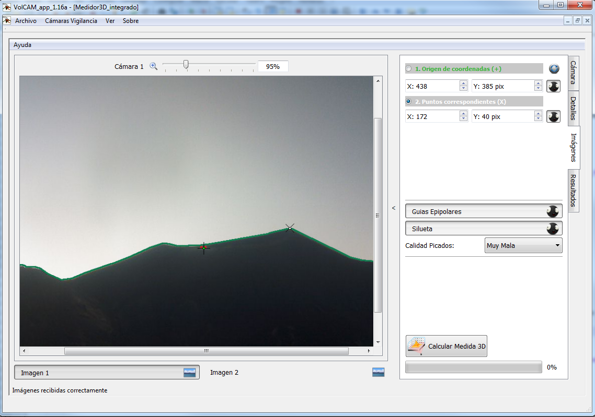
Task: Click the landscape image icon beside Imagen 2
Action: point(379,372)
